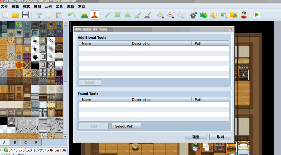Screen dimensions: 281x155
Task: Sort Found Tools by Description column
Action: (160, 99)
